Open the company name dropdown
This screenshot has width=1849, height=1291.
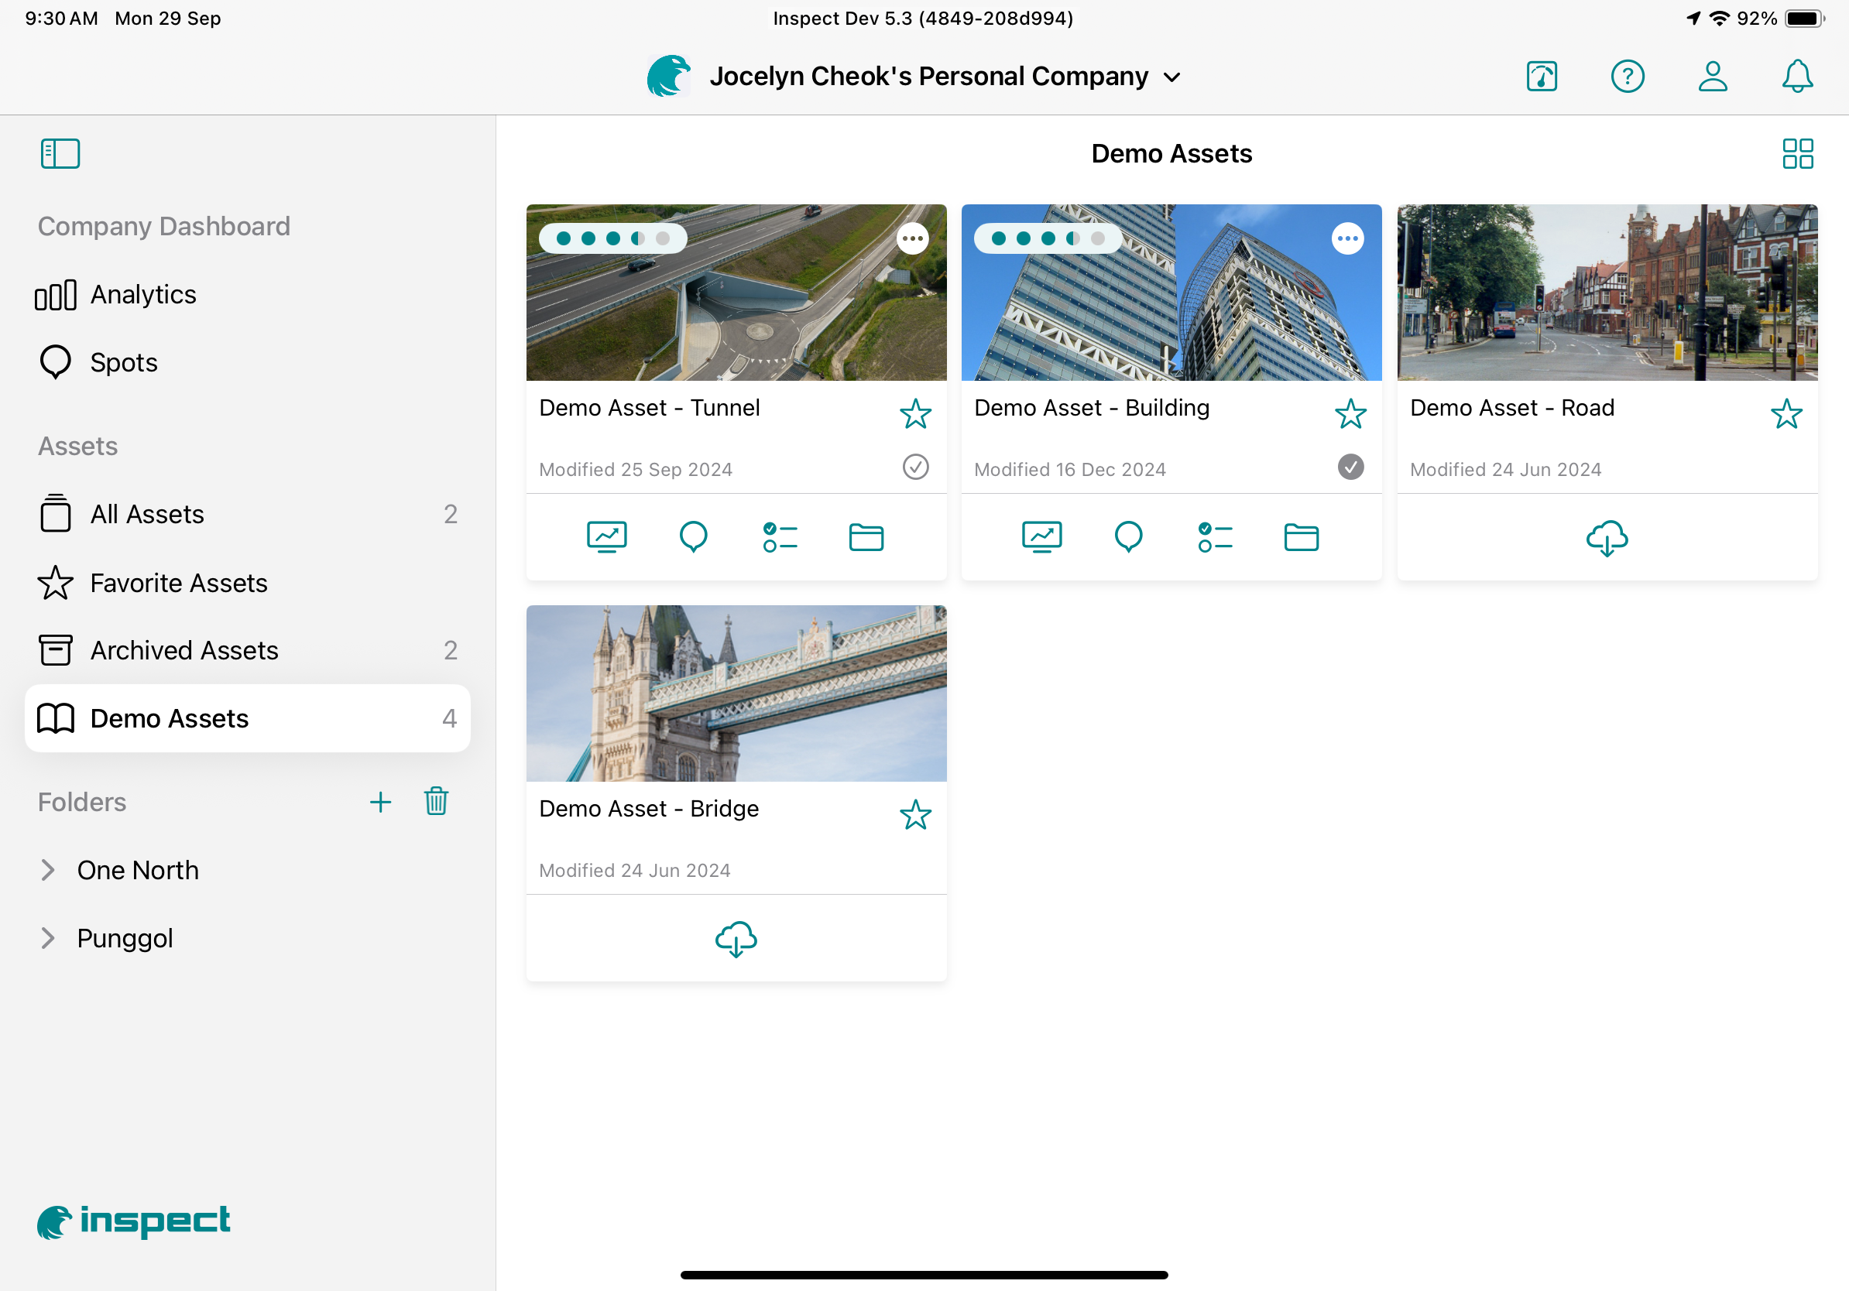pyautogui.click(x=1171, y=77)
